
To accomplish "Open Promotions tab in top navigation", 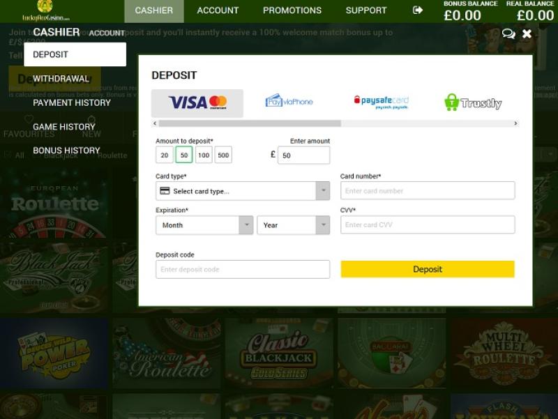I will (x=292, y=10).
